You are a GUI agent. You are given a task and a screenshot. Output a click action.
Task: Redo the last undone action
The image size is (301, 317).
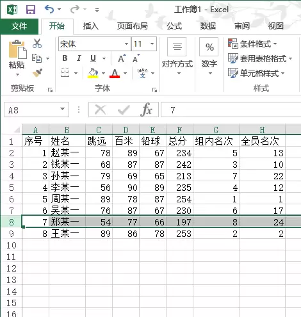75,10
